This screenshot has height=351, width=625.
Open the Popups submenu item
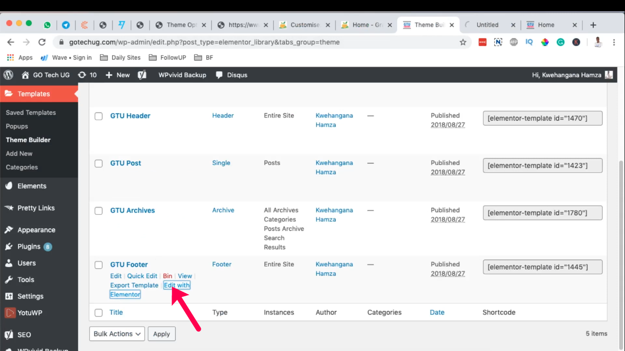tap(17, 126)
